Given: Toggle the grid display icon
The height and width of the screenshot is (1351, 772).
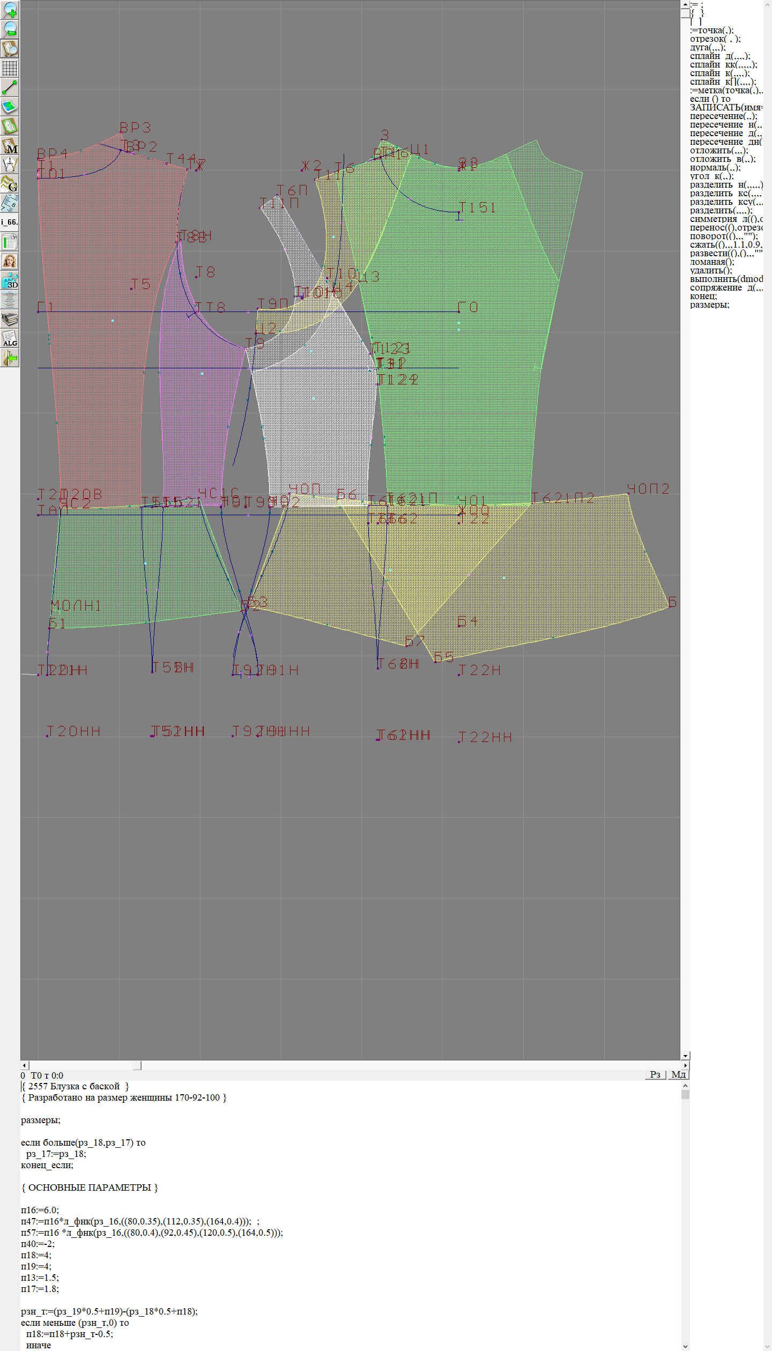Looking at the screenshot, I should tap(10, 68).
